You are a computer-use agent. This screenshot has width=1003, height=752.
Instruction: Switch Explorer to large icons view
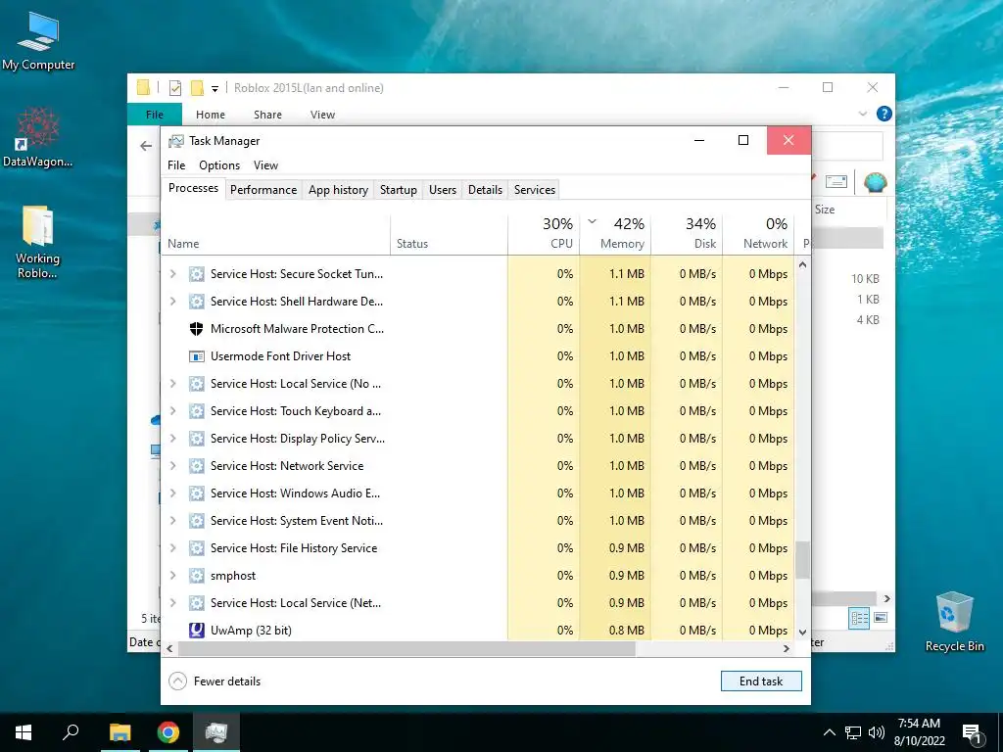coord(881,618)
